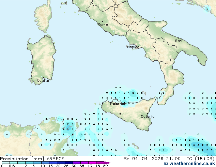This screenshot has height=167, width=216.
Task: Click the Rome city label
Action: click(x=103, y=25)
